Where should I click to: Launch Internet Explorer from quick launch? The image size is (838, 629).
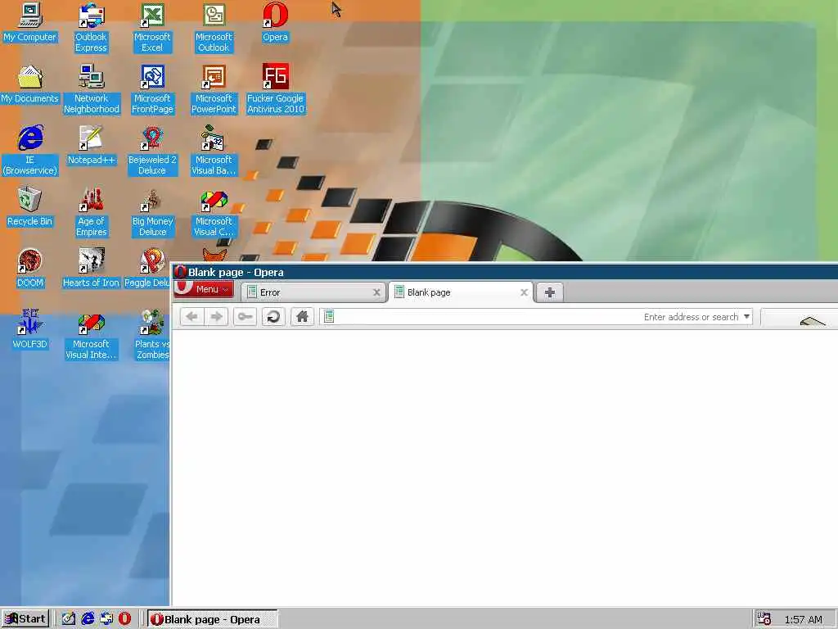[x=88, y=619]
